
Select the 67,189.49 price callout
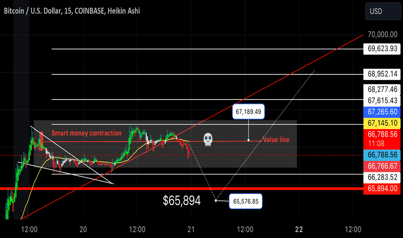coord(248,112)
